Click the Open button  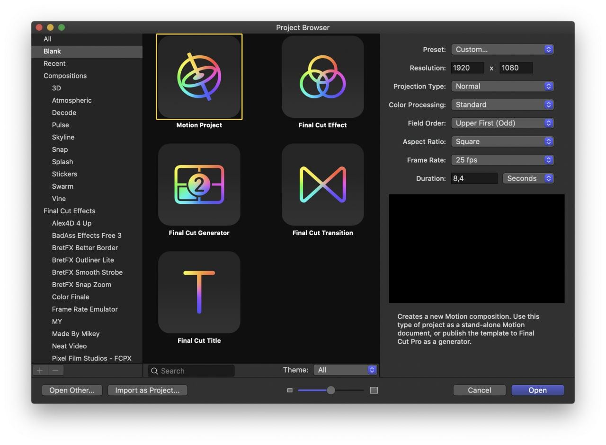point(537,390)
